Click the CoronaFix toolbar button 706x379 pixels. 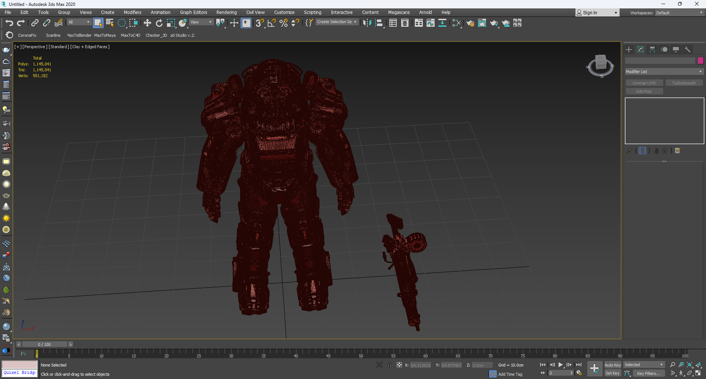pyautogui.click(x=27, y=35)
